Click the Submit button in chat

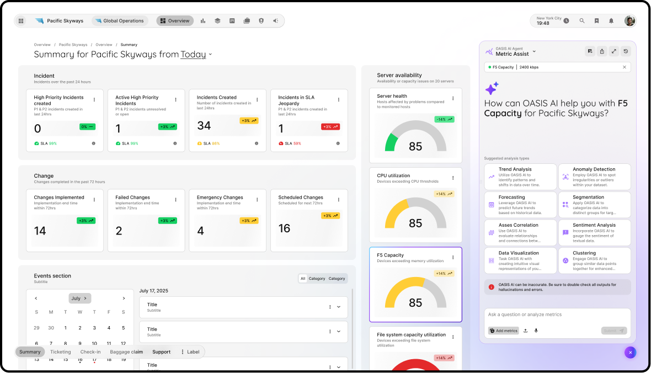pos(613,331)
